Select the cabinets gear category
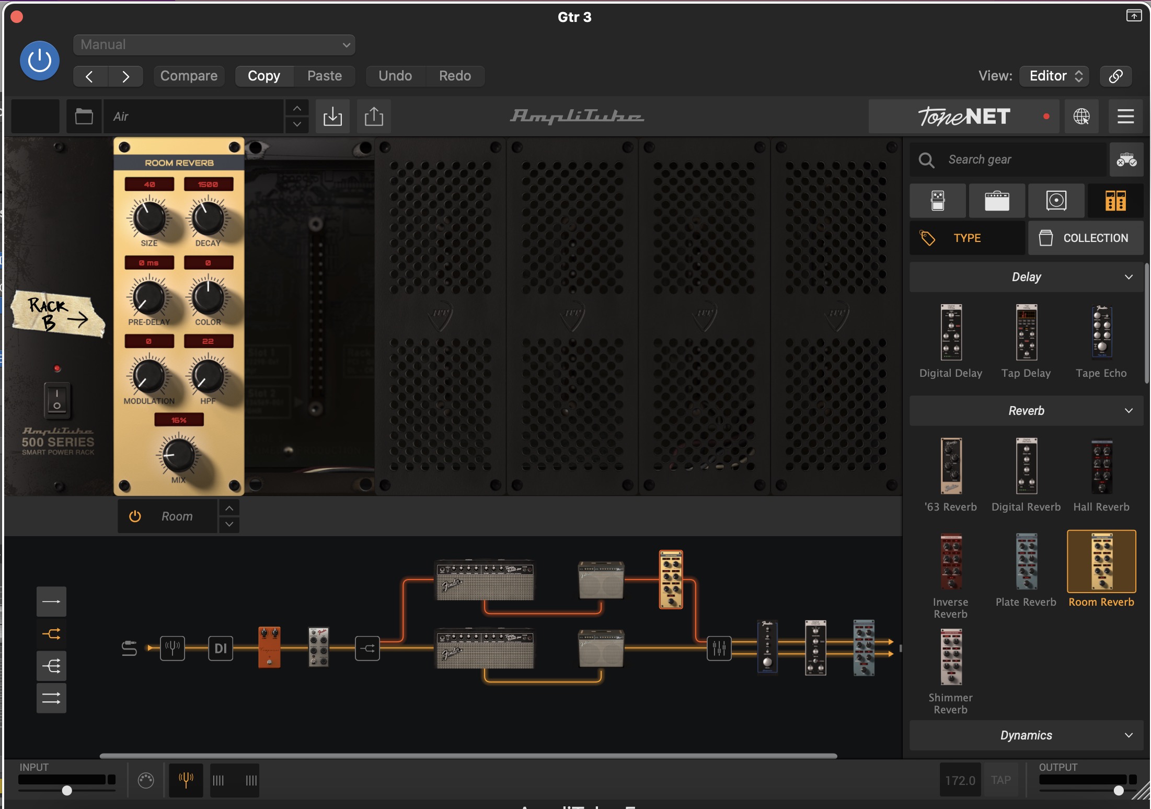The image size is (1151, 809). pos(1056,201)
